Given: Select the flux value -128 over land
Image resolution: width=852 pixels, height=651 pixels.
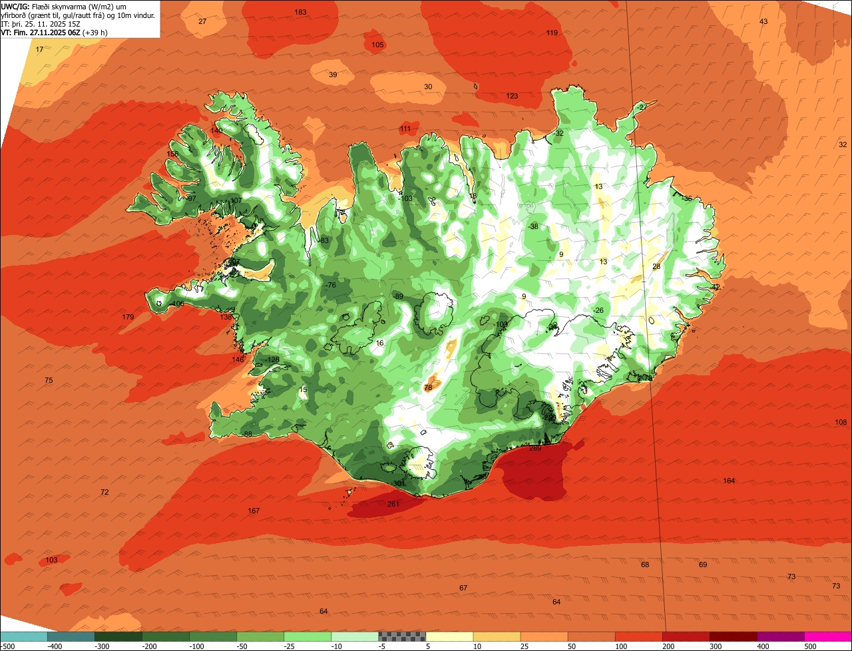Looking at the screenshot, I should 272,359.
